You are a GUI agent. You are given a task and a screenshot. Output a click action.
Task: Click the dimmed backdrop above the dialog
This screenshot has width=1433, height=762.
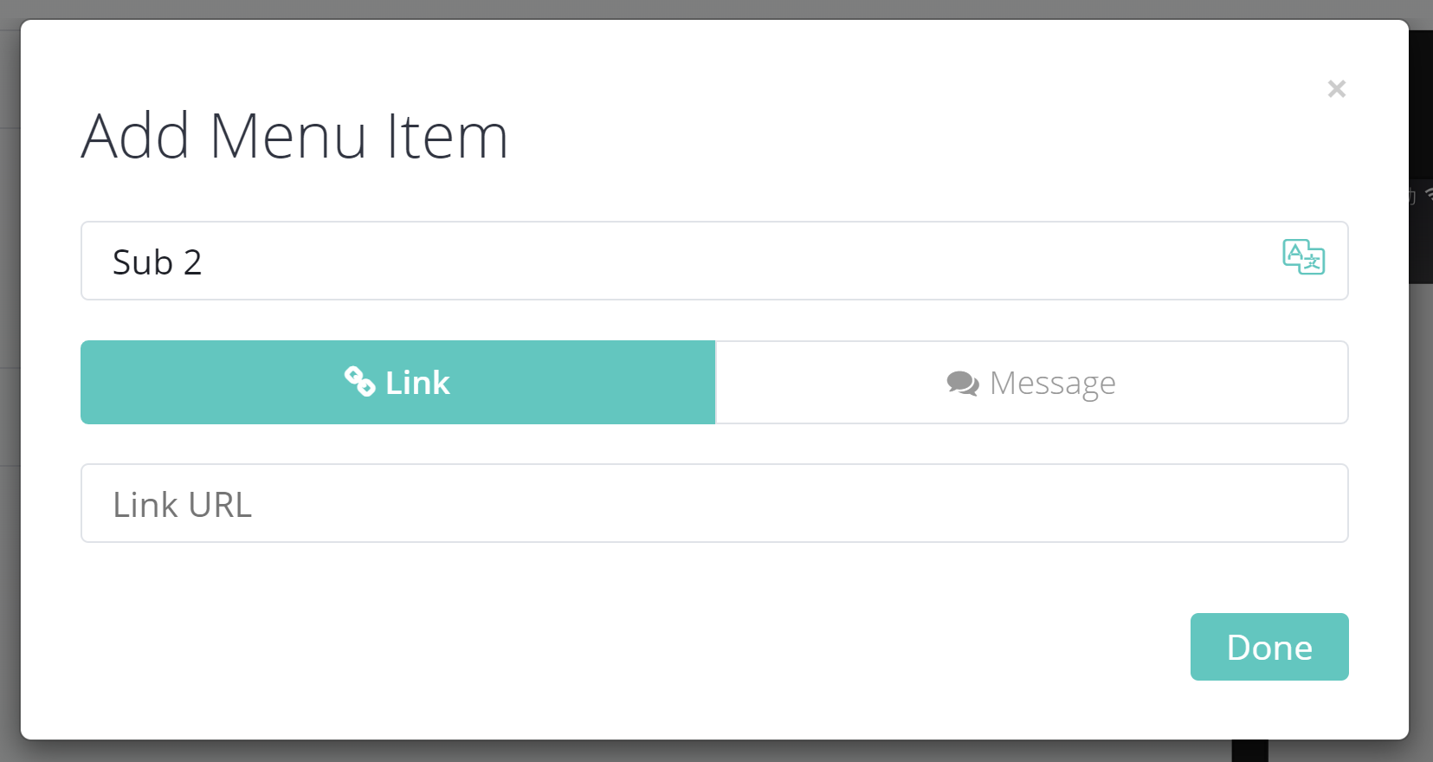coord(693,9)
